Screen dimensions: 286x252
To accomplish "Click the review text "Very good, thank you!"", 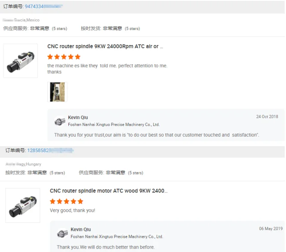I will (x=72, y=210).
